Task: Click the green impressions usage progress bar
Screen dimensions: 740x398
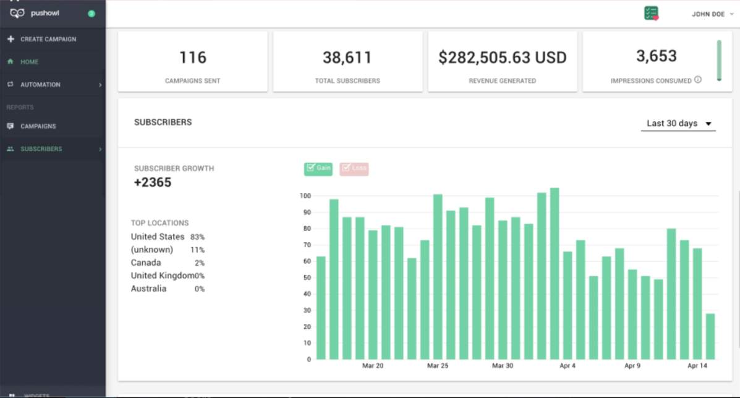Action: pos(719,61)
